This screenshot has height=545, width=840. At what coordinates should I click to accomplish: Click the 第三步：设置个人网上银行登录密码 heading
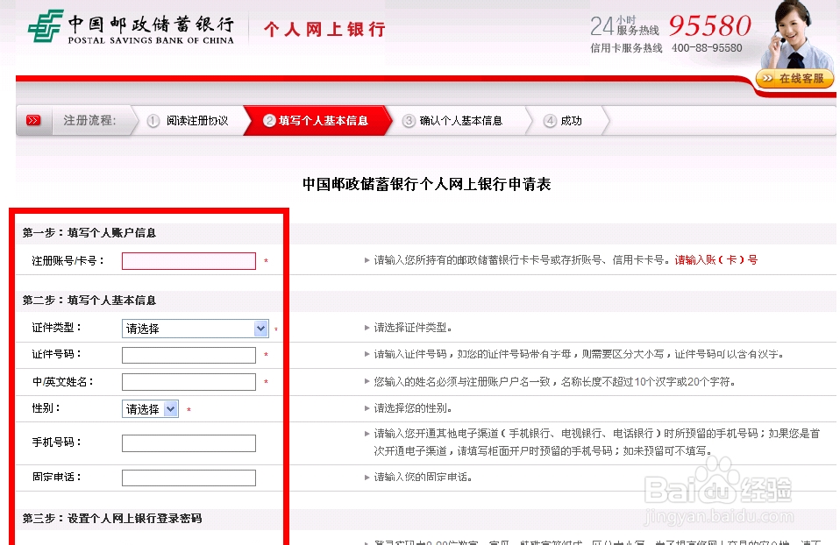point(112,518)
